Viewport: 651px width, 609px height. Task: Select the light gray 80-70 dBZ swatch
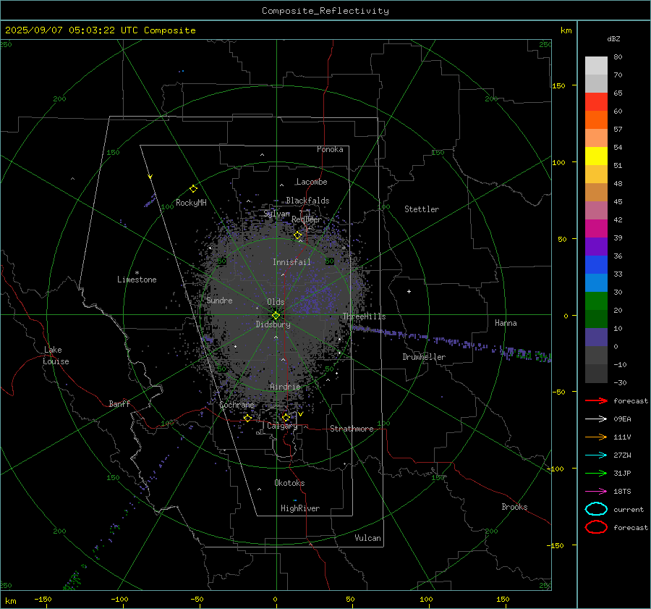point(596,66)
